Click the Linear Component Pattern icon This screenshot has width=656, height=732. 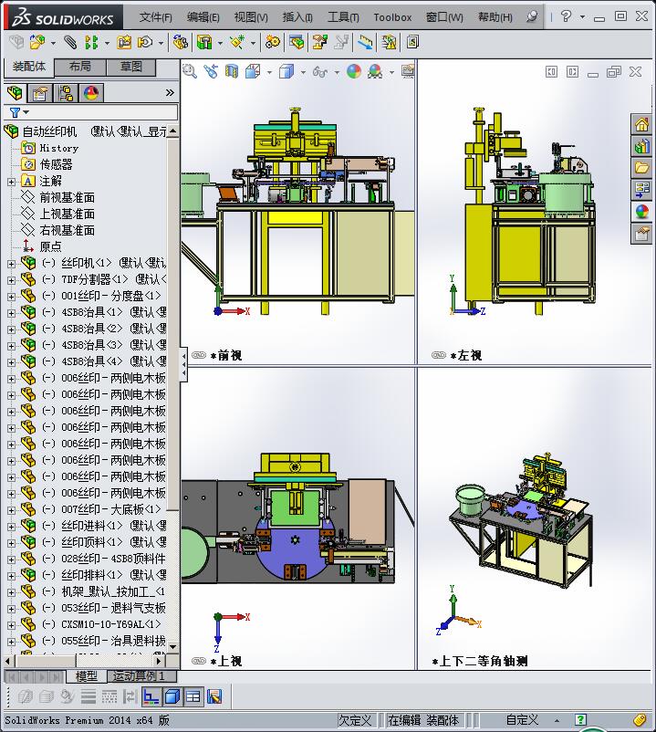pos(91,43)
